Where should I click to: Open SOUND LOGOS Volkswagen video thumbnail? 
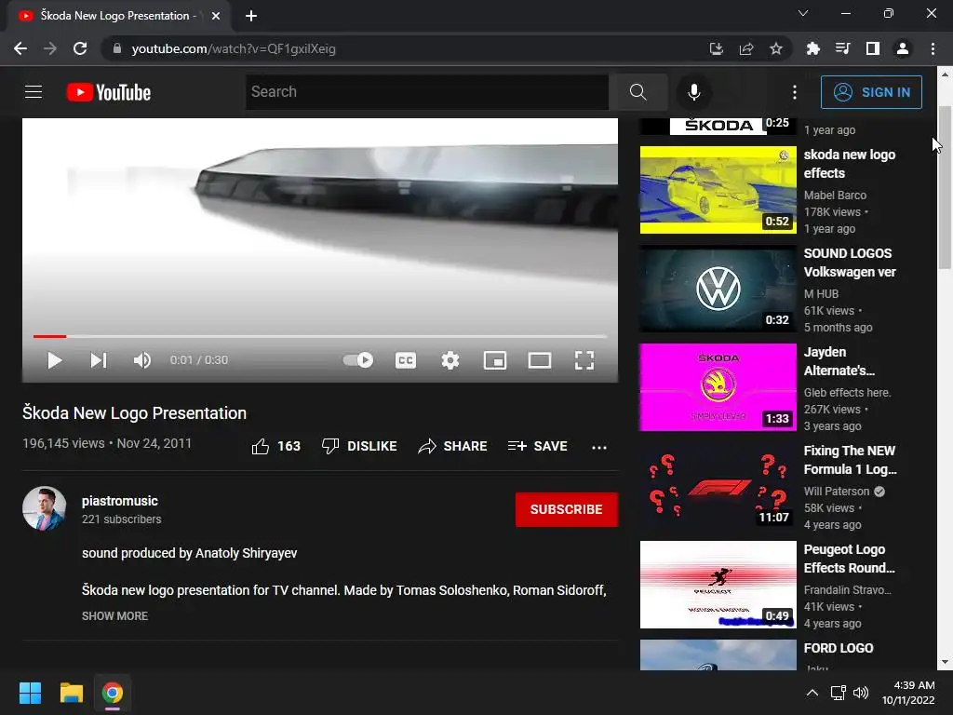718,289
